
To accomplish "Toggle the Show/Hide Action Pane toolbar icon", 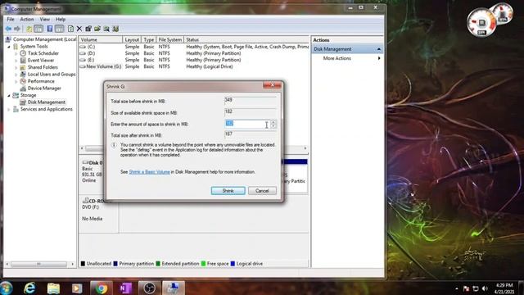I will point(59,29).
